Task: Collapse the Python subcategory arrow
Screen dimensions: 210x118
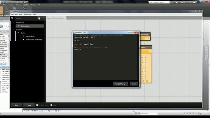Action: [18, 33]
